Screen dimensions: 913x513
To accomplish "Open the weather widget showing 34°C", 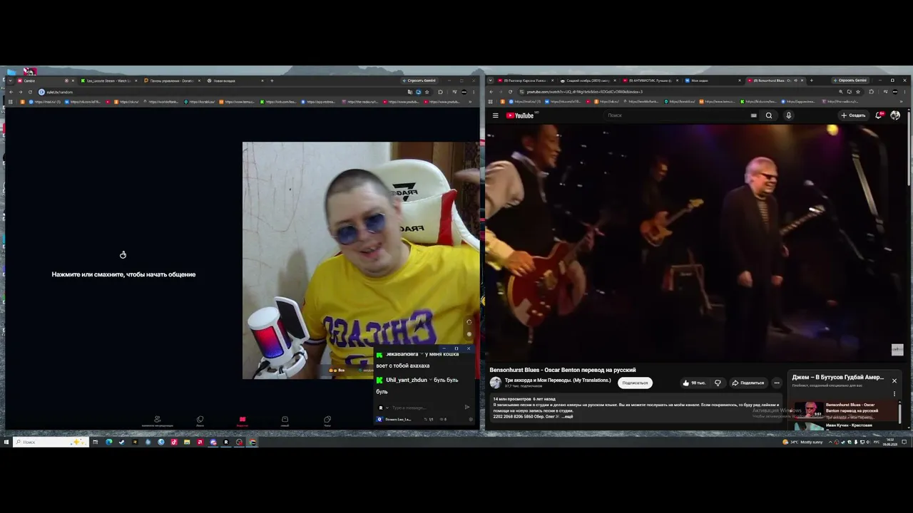I will (x=802, y=442).
